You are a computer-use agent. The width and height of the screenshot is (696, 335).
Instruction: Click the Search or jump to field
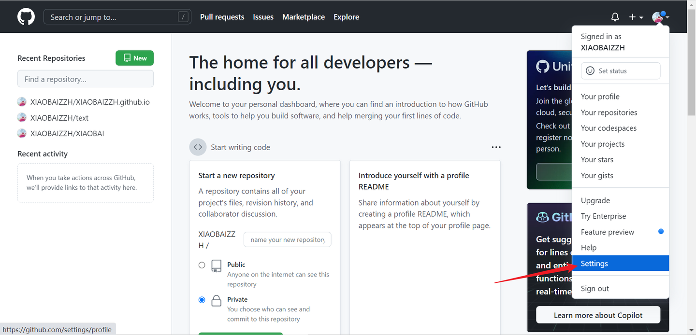pos(117,17)
